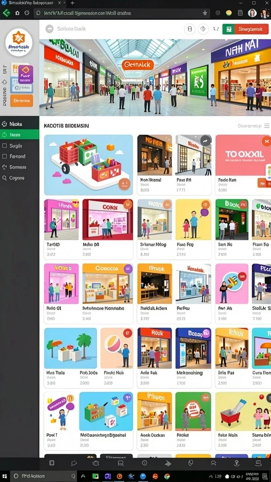
Task: Open the Windows Start button
Action: pyautogui.click(x=5, y=476)
